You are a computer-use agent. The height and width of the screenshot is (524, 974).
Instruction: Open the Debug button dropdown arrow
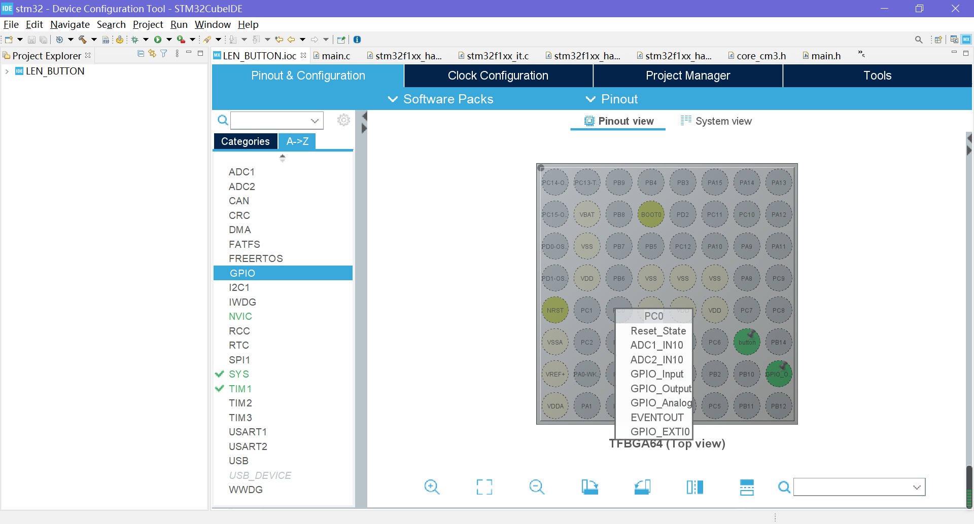pos(146,40)
